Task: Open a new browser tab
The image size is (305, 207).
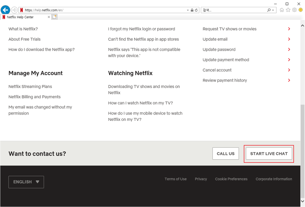Action: click(x=54, y=17)
